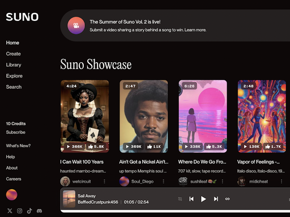Open the Where Do We Go Fro... title
Image resolution: width=290 pixels, height=217 pixels.
tap(202, 162)
